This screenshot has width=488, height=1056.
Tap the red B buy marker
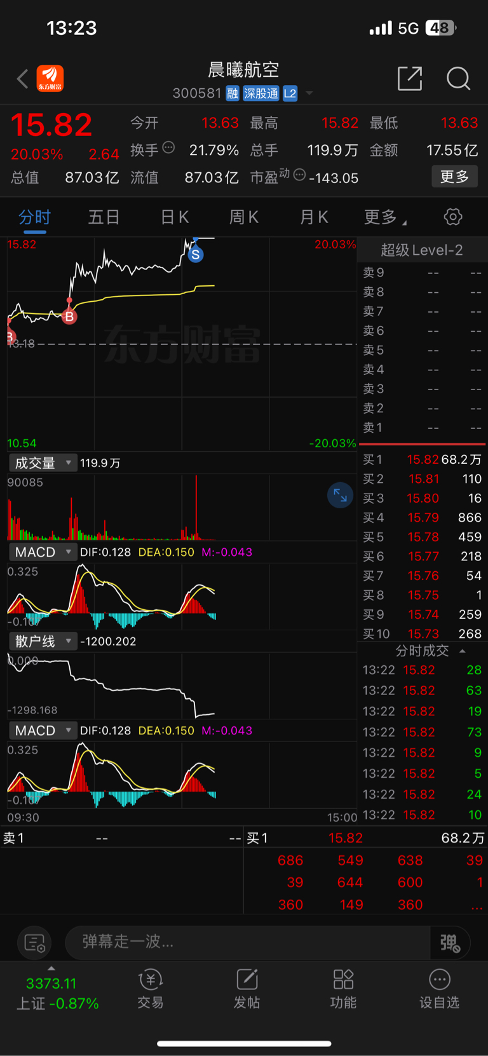pos(69,316)
